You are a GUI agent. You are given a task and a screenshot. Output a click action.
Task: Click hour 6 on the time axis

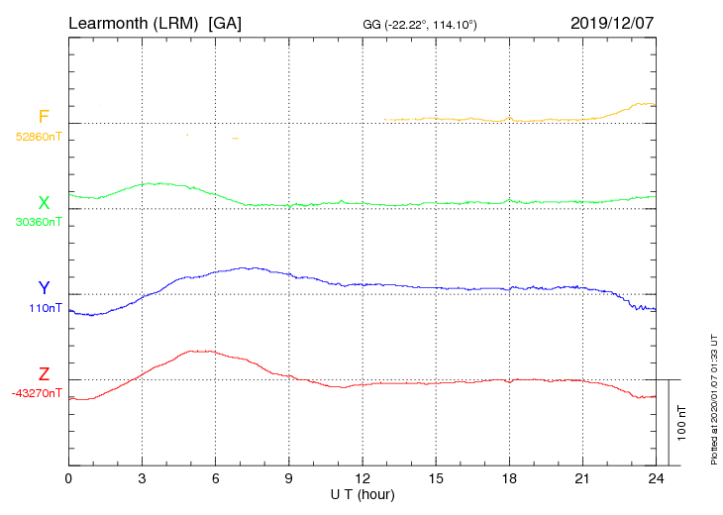[215, 478]
